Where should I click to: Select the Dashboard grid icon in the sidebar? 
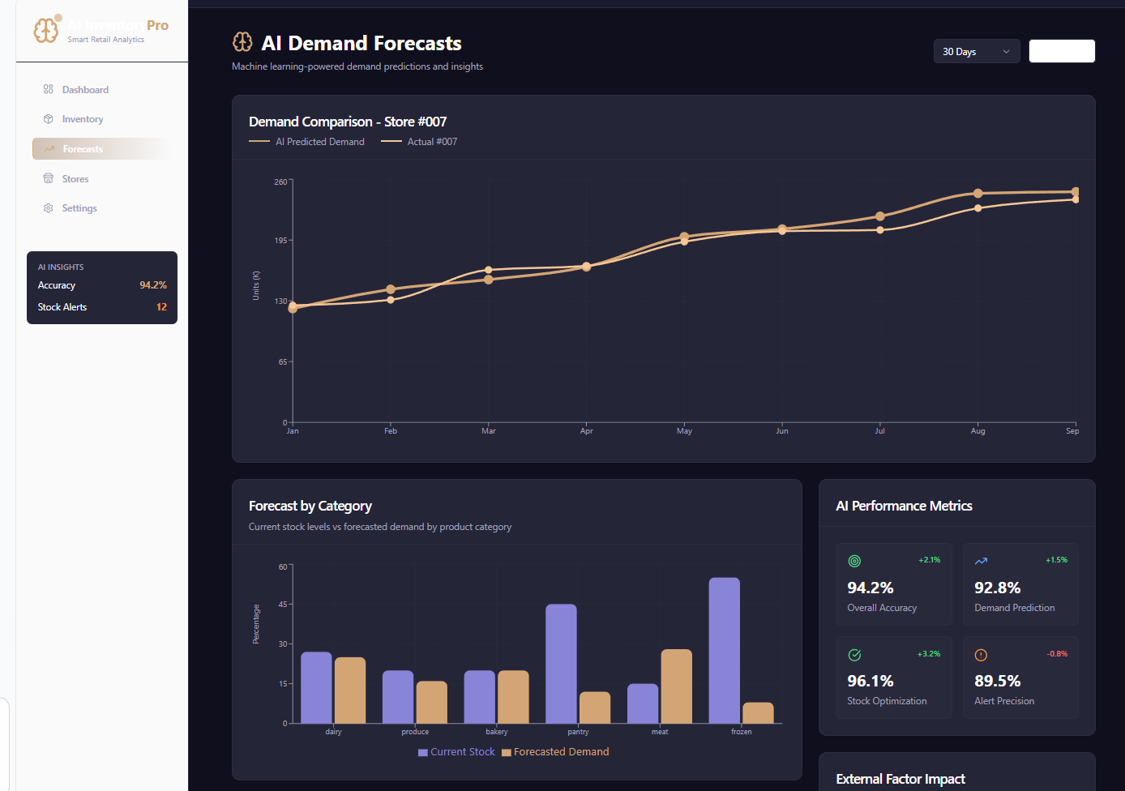pyautogui.click(x=49, y=89)
